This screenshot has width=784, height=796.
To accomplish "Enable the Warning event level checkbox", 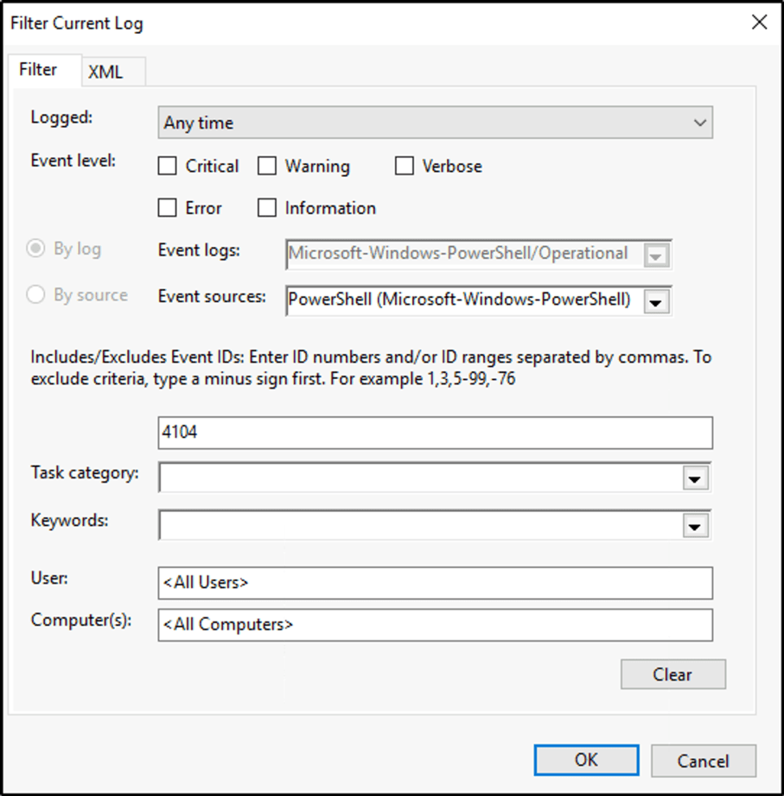I will (266, 166).
